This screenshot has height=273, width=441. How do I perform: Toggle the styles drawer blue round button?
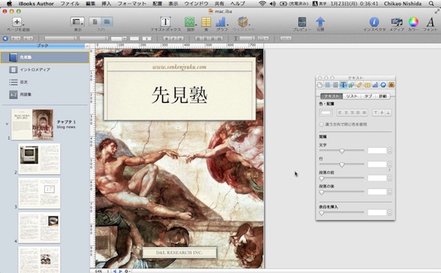click(x=5, y=38)
